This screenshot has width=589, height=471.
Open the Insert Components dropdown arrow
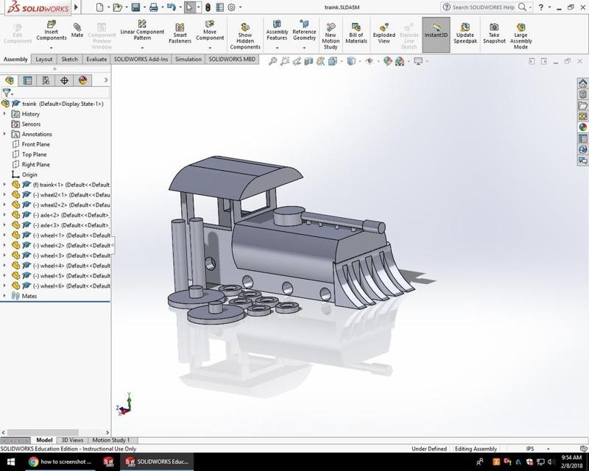pyautogui.click(x=52, y=48)
